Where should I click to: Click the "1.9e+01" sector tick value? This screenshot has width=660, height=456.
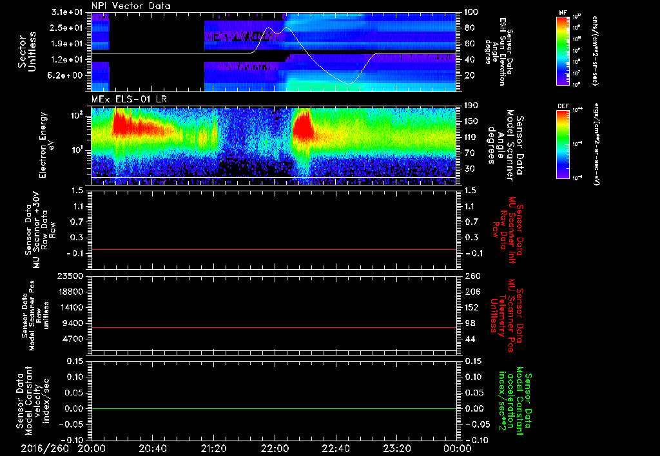67,44
